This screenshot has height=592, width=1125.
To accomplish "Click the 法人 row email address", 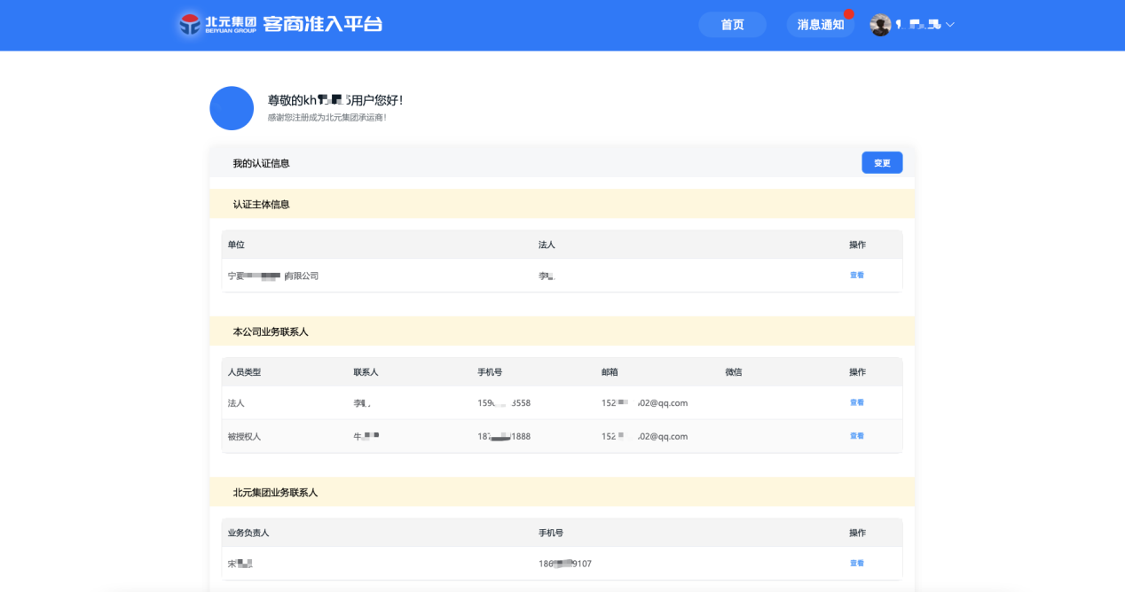I will coord(644,402).
